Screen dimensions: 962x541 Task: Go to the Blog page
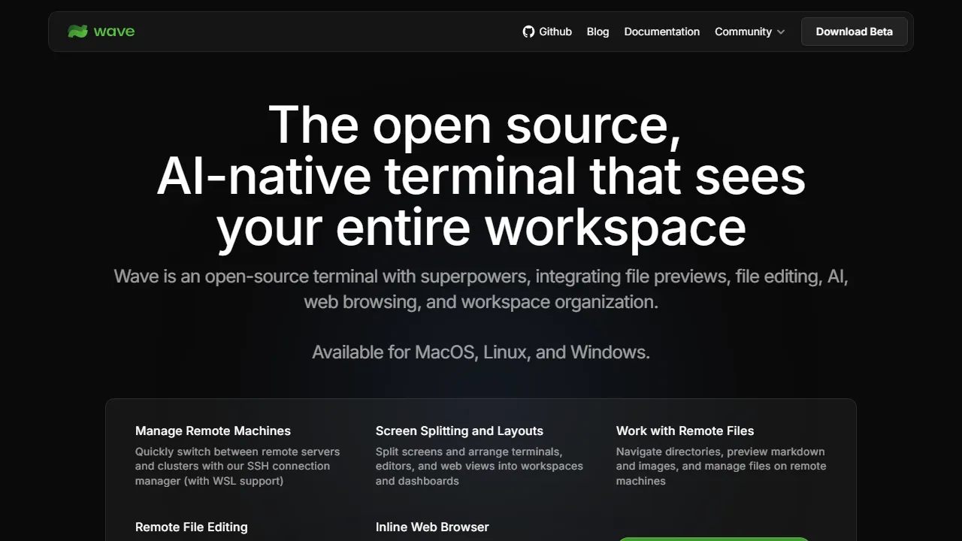(597, 32)
